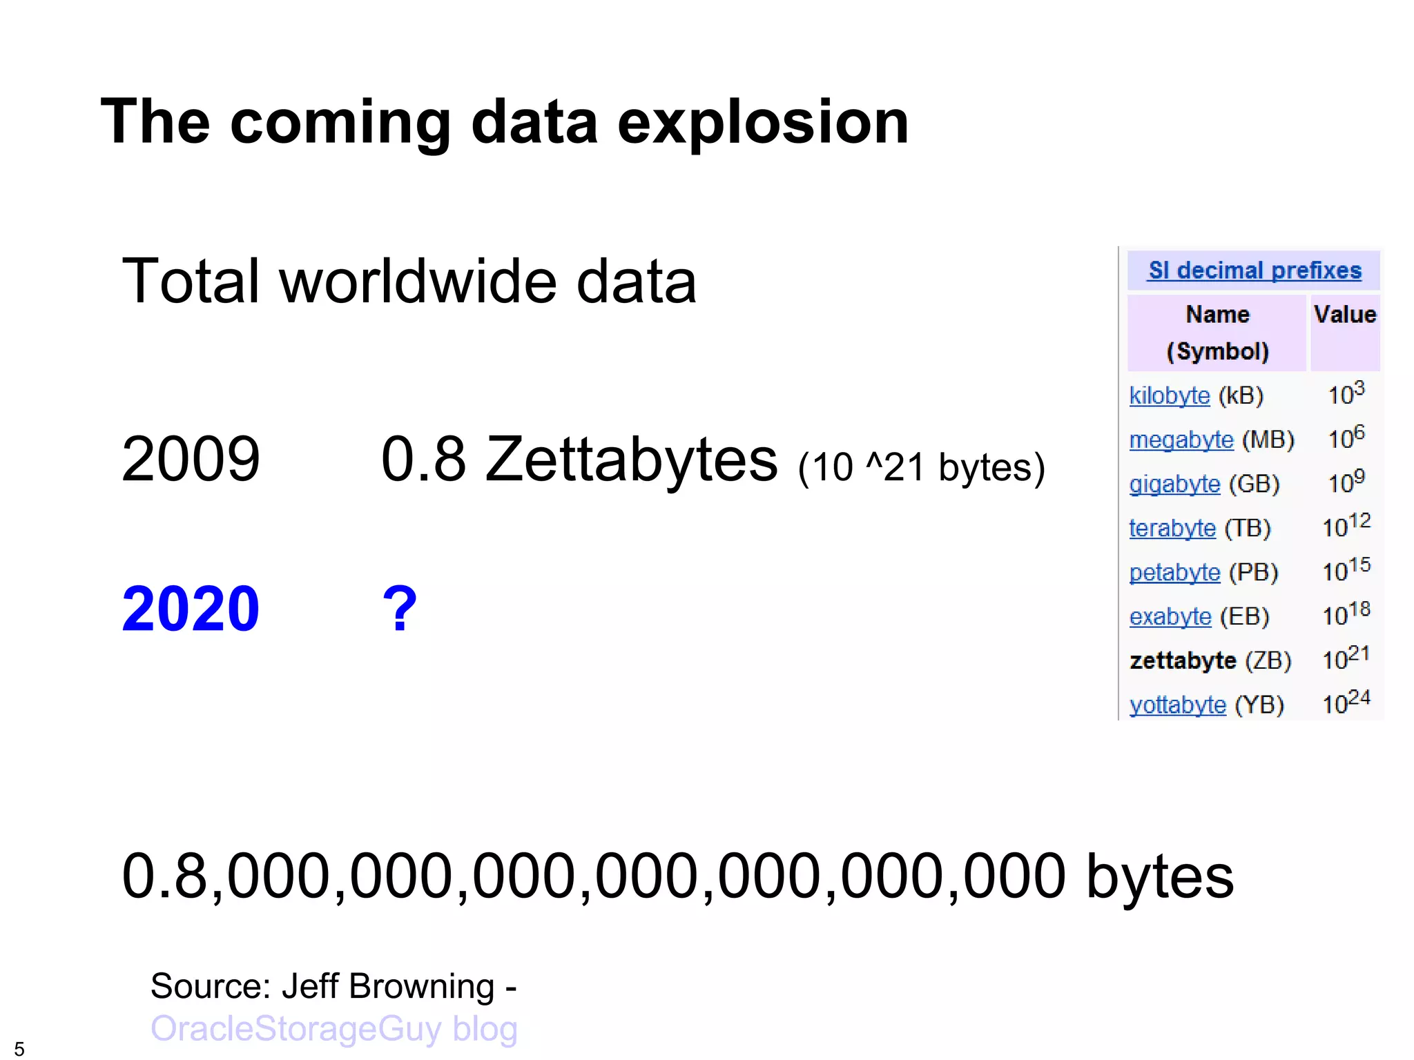The width and height of the screenshot is (1414, 1060).
Task: Open the OracleStorageGuy blog link
Action: 334,1029
